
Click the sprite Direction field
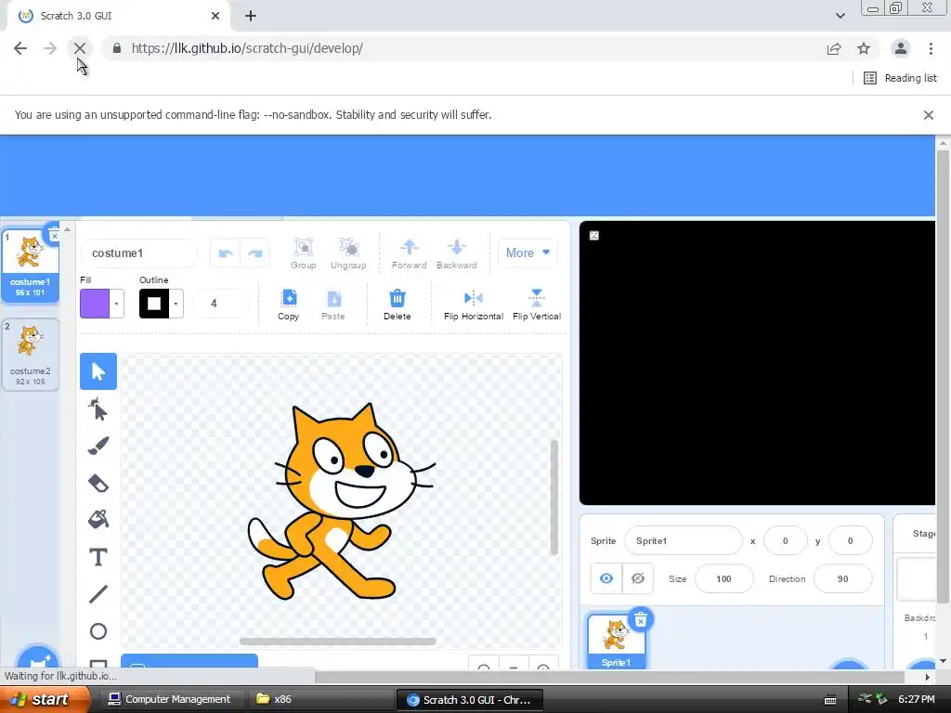pyautogui.click(x=842, y=578)
